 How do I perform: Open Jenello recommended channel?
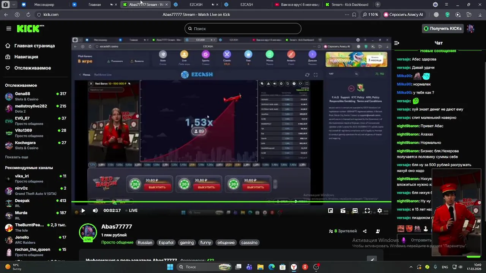point(35,240)
